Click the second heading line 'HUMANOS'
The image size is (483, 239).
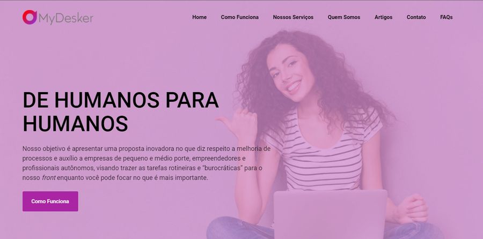click(75, 124)
